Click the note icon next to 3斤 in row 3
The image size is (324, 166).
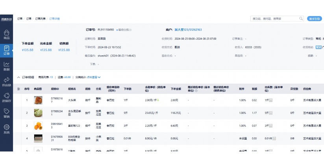(x=271, y=126)
